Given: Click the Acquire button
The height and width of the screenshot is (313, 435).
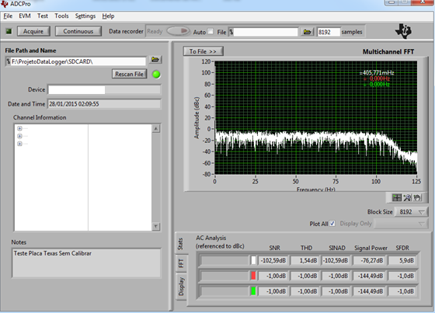Looking at the screenshot, I should point(33,31).
